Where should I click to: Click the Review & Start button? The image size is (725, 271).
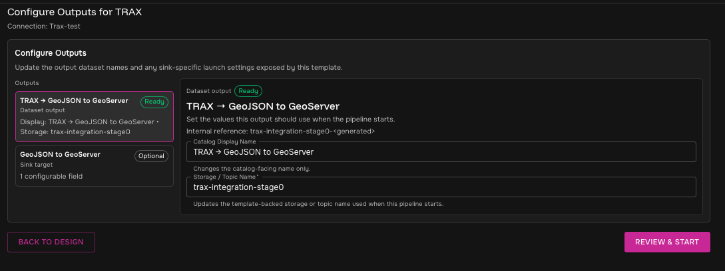667,242
